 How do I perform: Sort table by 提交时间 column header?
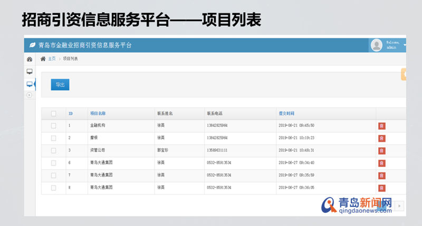[x=286, y=114]
